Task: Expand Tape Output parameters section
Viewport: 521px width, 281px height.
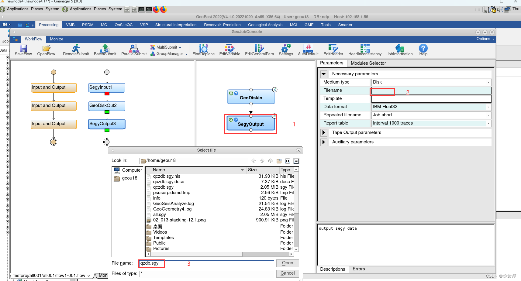Action: [x=324, y=133]
